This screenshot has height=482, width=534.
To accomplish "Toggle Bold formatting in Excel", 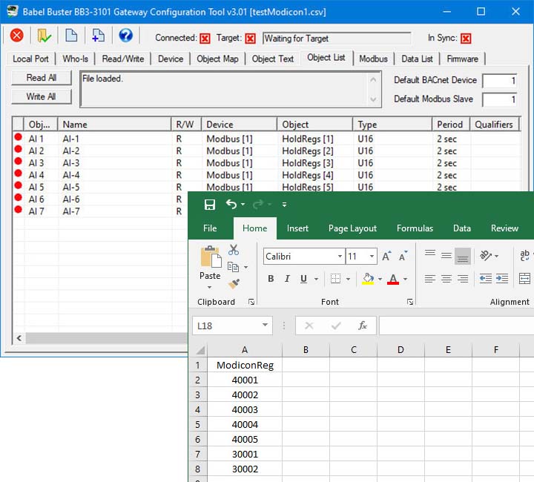I will click(x=271, y=279).
